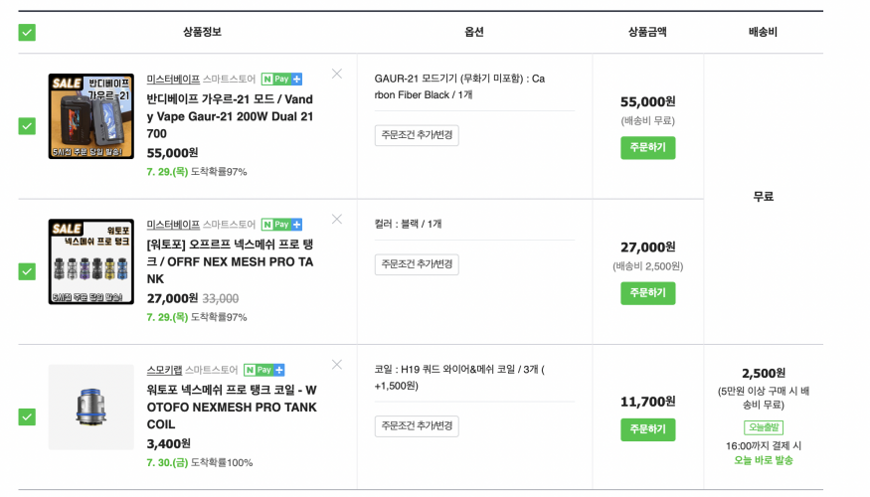Uncheck the Gaur-21 mod item checkbox

click(x=27, y=126)
